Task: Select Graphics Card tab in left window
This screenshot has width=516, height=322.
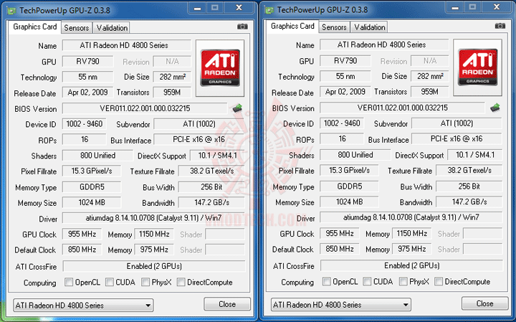Action: 35,27
